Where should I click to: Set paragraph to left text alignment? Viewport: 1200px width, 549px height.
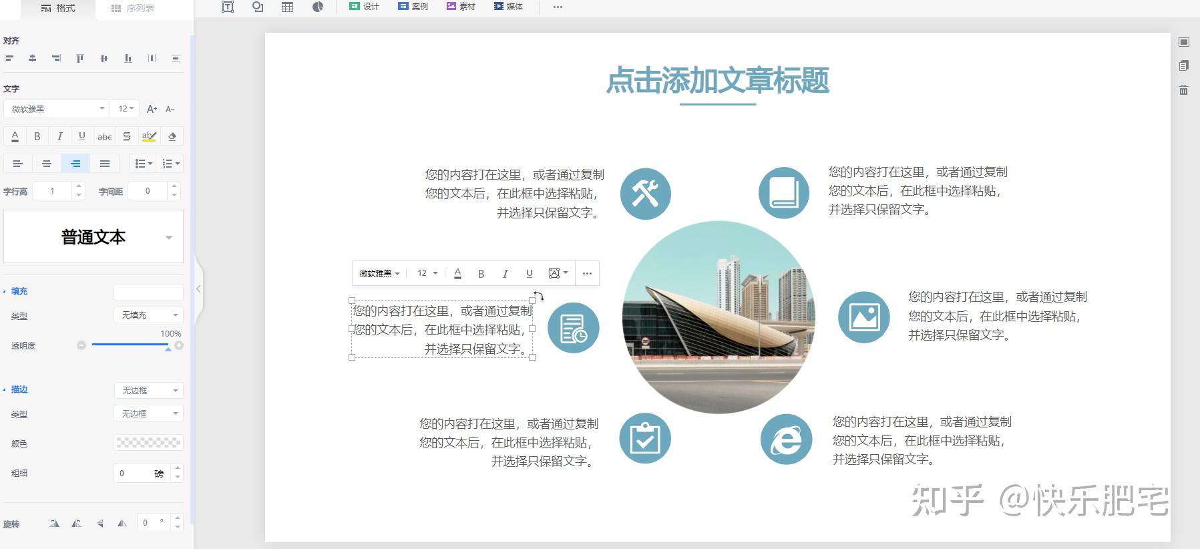tap(18, 164)
